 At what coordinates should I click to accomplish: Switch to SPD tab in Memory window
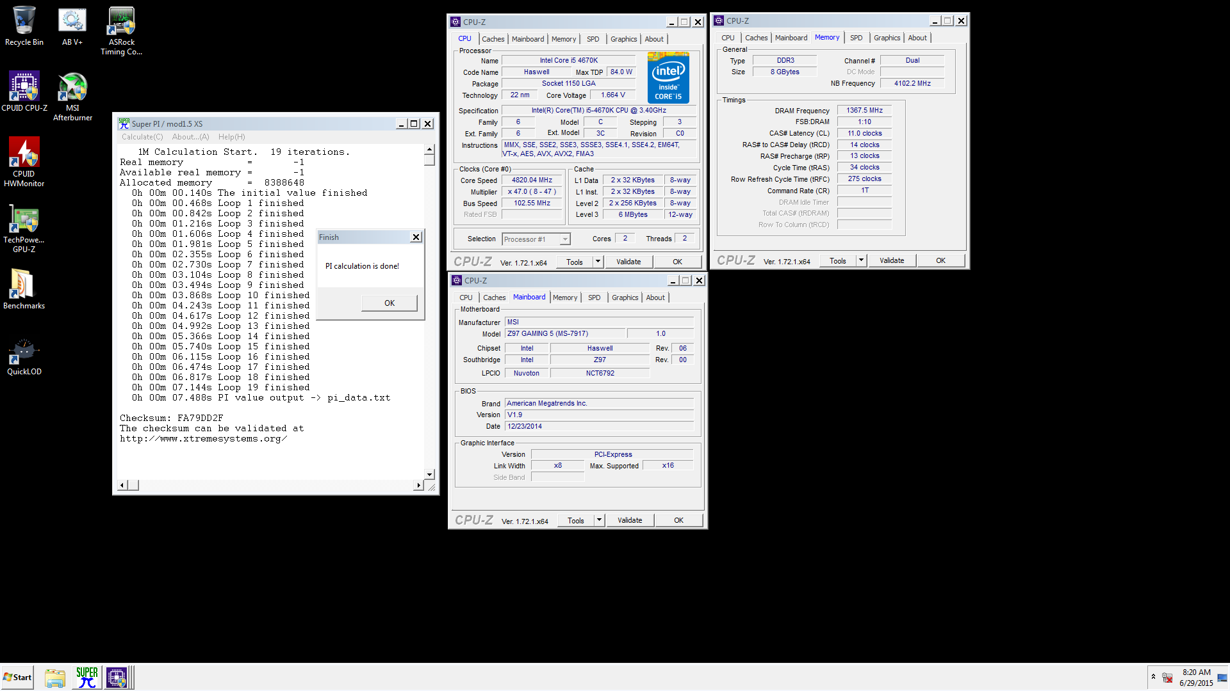856,38
